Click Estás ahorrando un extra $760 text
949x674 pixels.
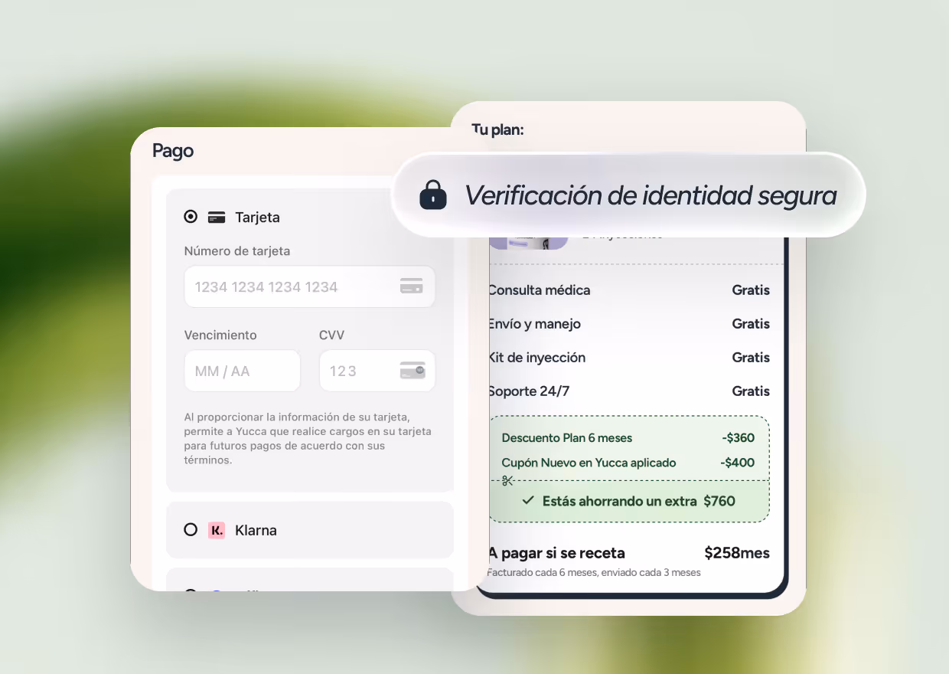[639, 501]
